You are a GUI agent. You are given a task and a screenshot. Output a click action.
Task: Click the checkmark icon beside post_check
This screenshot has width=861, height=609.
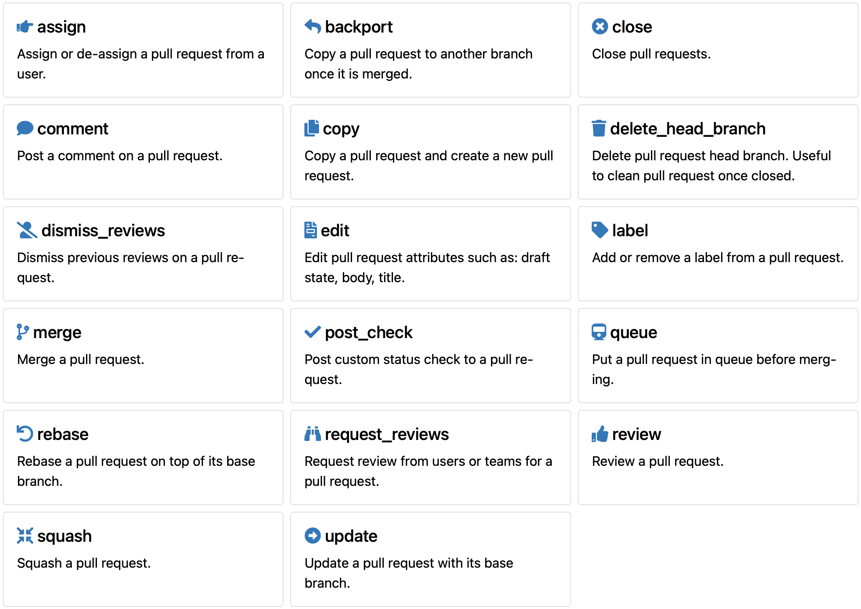pos(313,332)
